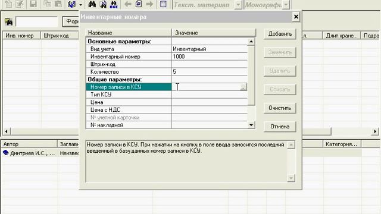Click the copy icon in toolbar
The width and height of the screenshot is (381, 214).
[x=47, y=4]
